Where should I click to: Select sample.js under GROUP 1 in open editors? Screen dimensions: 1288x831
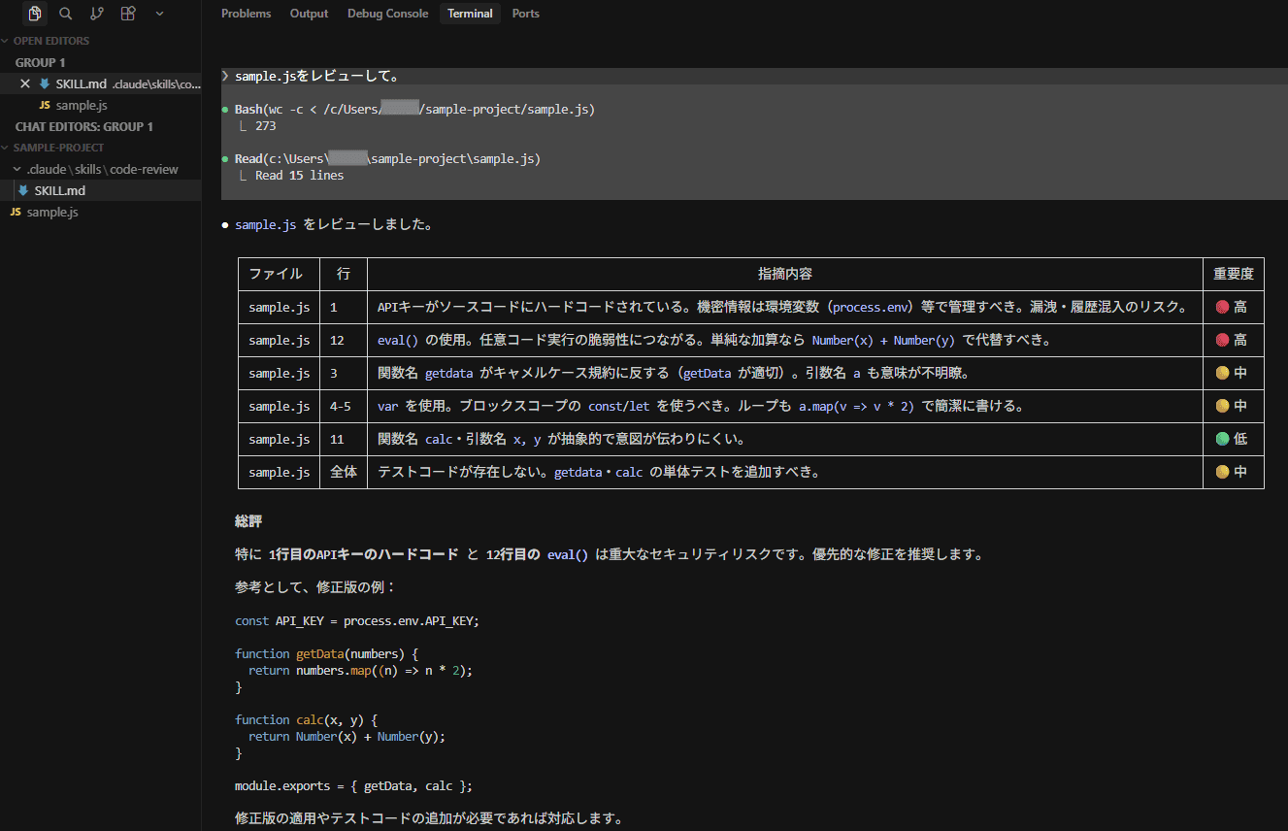pos(82,105)
